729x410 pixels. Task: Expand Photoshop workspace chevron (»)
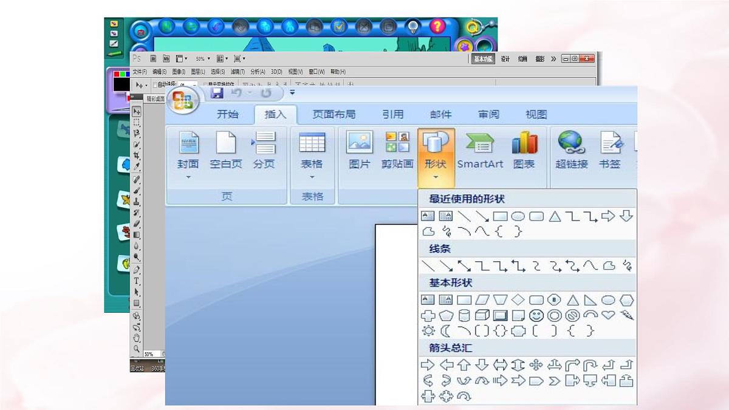[x=553, y=59]
